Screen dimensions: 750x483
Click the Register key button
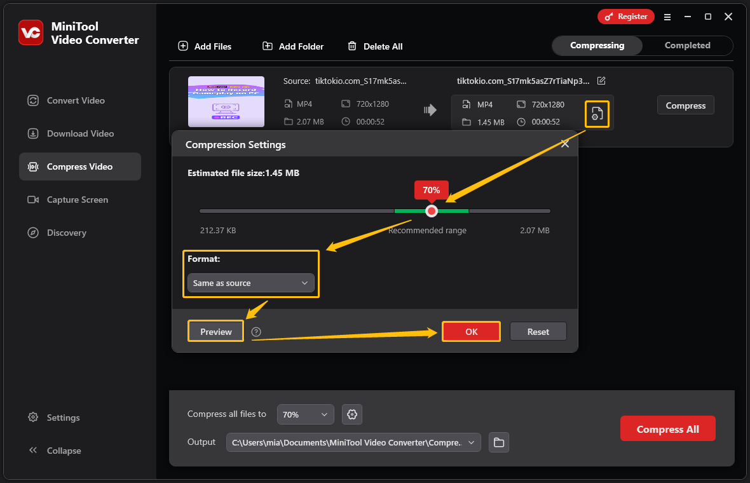[625, 17]
